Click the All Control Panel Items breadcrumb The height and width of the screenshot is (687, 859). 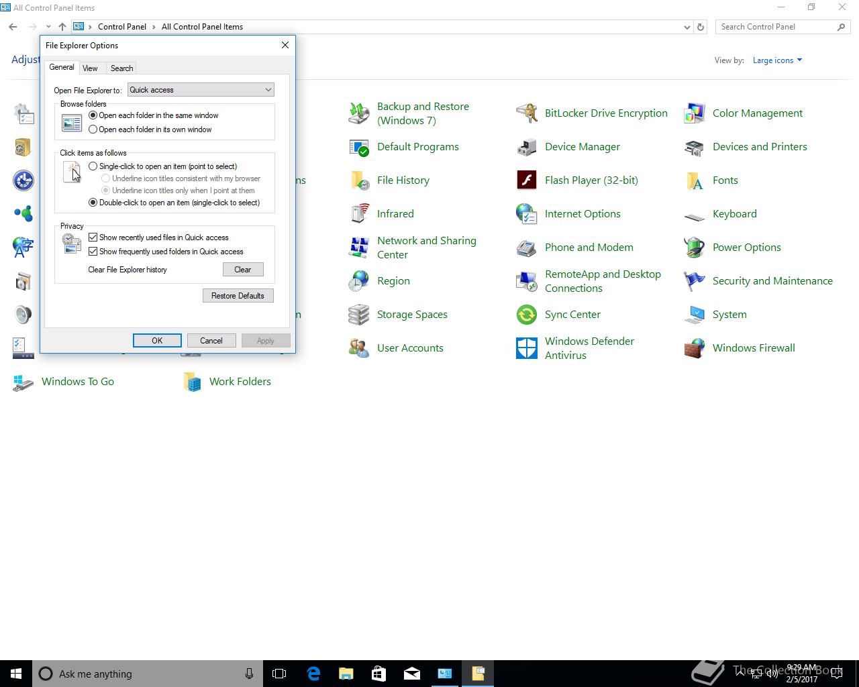(202, 27)
